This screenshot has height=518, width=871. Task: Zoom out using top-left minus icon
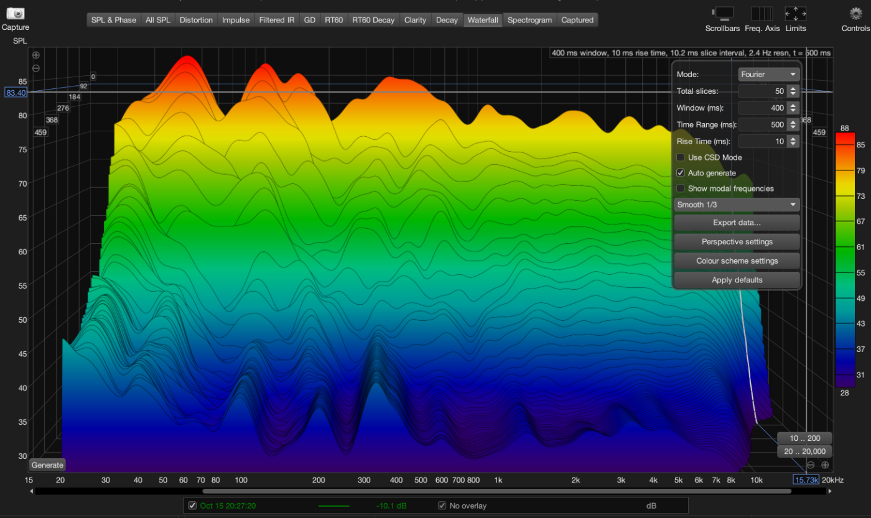(x=36, y=68)
